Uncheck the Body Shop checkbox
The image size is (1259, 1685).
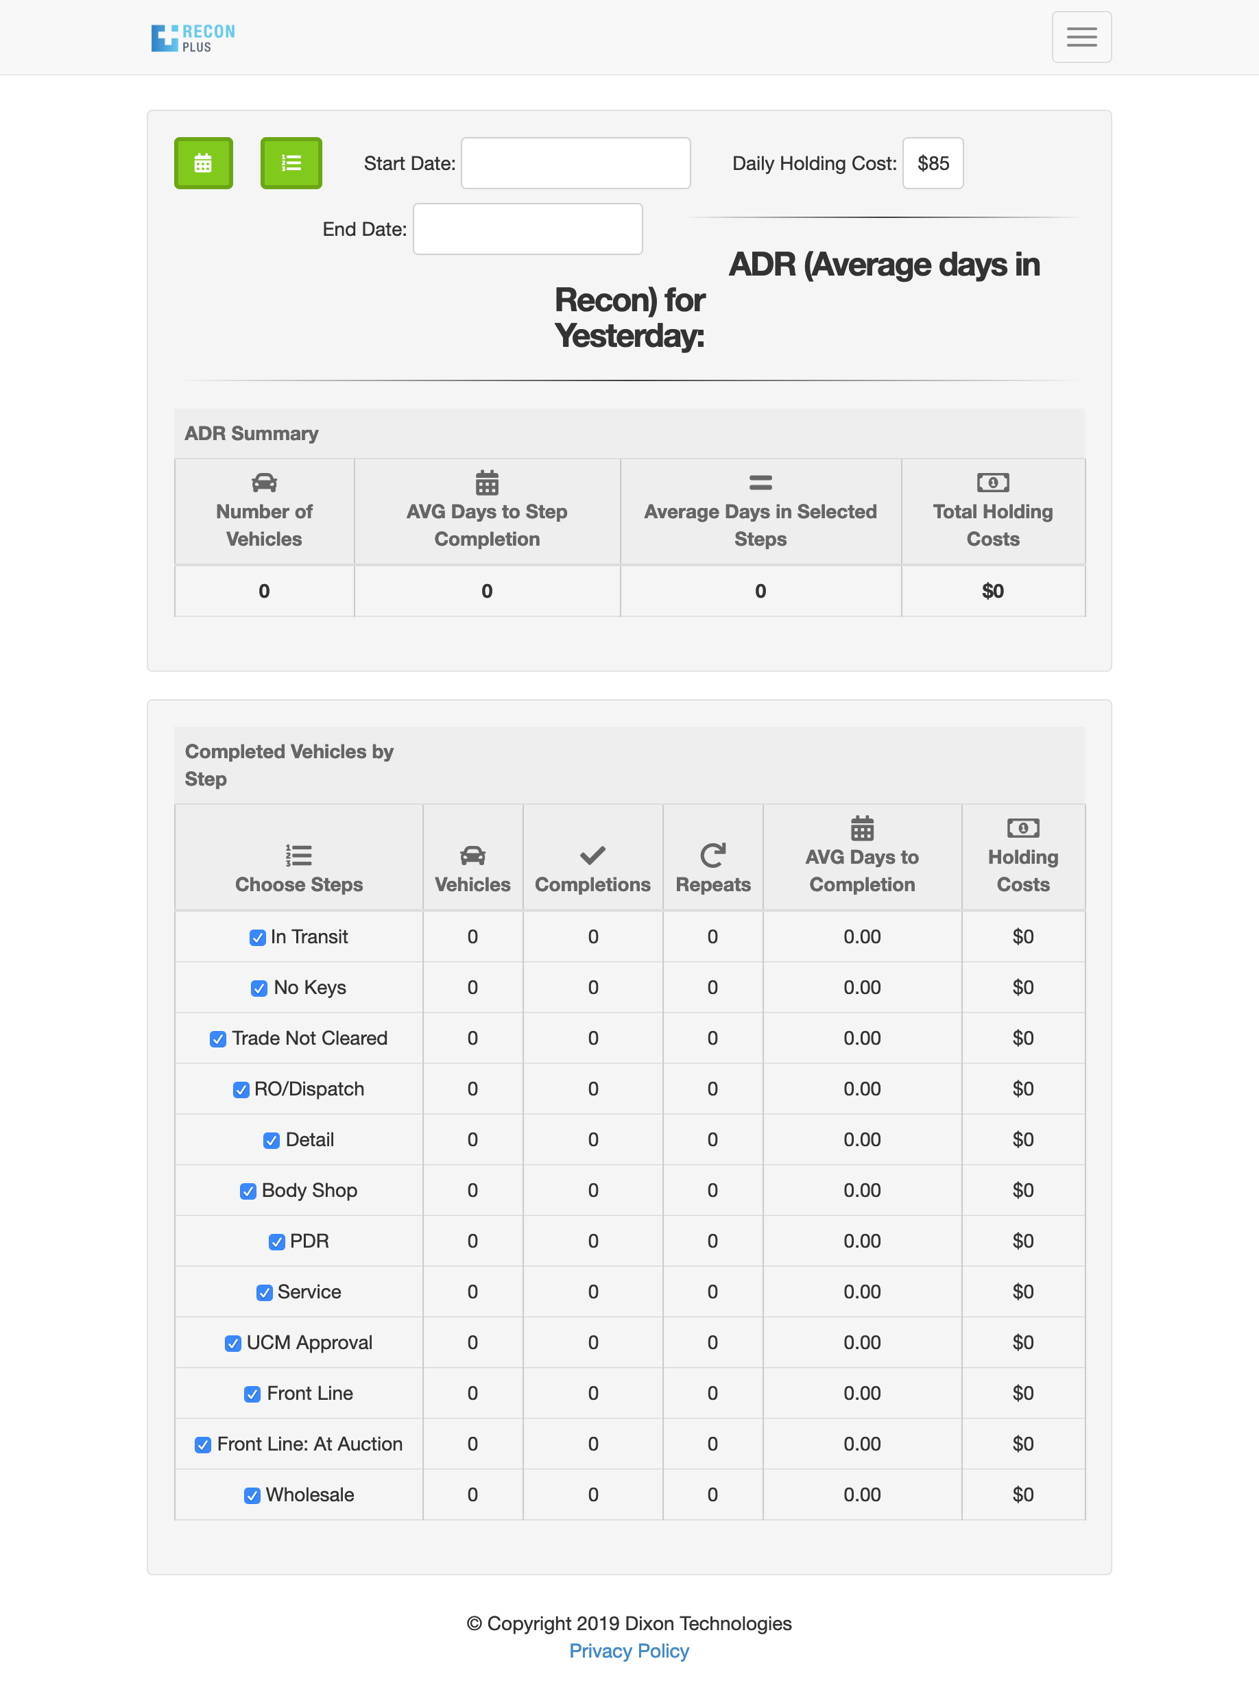[248, 1191]
